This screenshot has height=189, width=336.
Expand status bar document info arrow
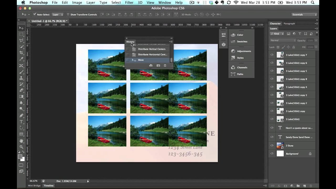[x=88, y=181]
